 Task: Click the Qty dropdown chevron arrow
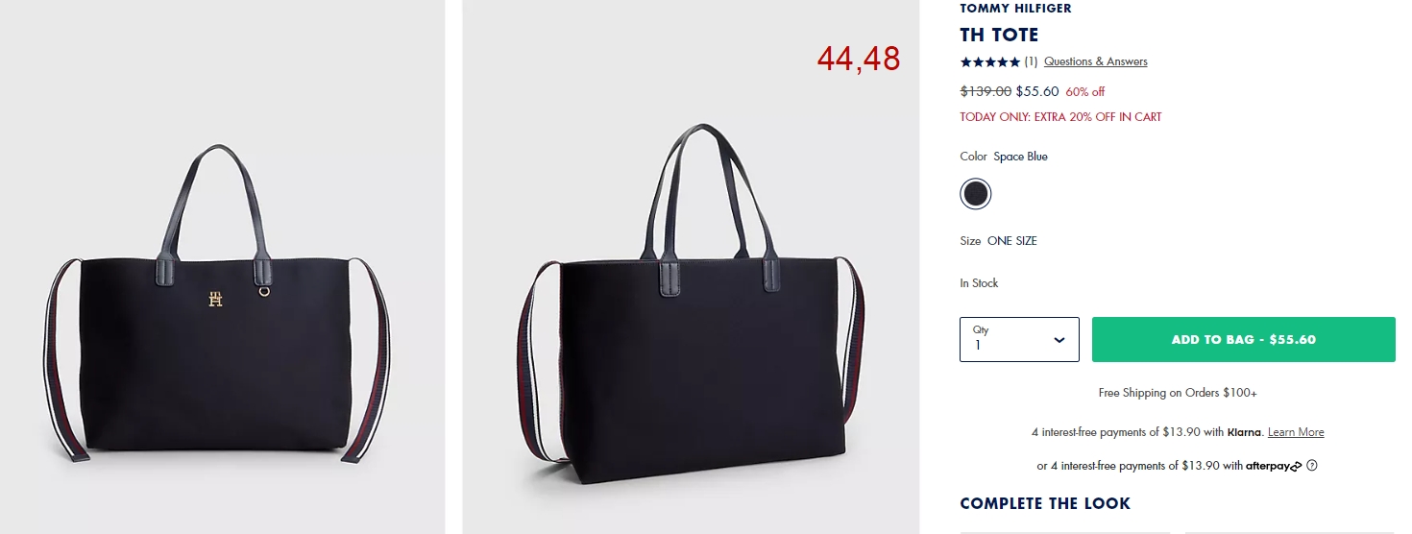1059,340
